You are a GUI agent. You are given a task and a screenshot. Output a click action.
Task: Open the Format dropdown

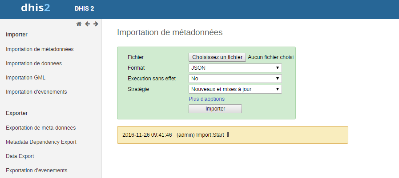(x=235, y=68)
